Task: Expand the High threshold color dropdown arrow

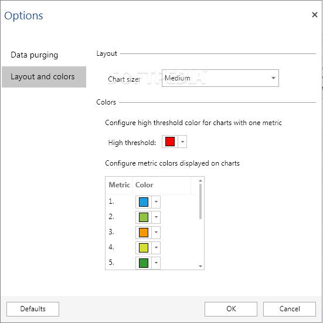Action: pos(182,142)
